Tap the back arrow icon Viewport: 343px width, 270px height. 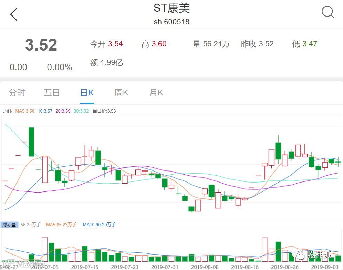tap(13, 14)
